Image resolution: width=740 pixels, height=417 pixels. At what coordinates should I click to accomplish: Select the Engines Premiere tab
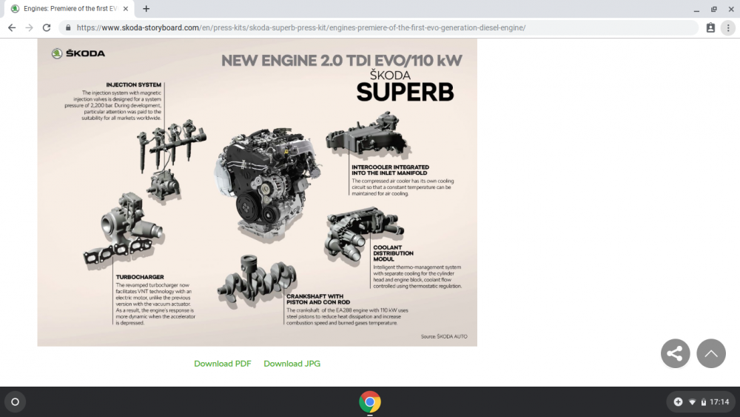point(70,8)
